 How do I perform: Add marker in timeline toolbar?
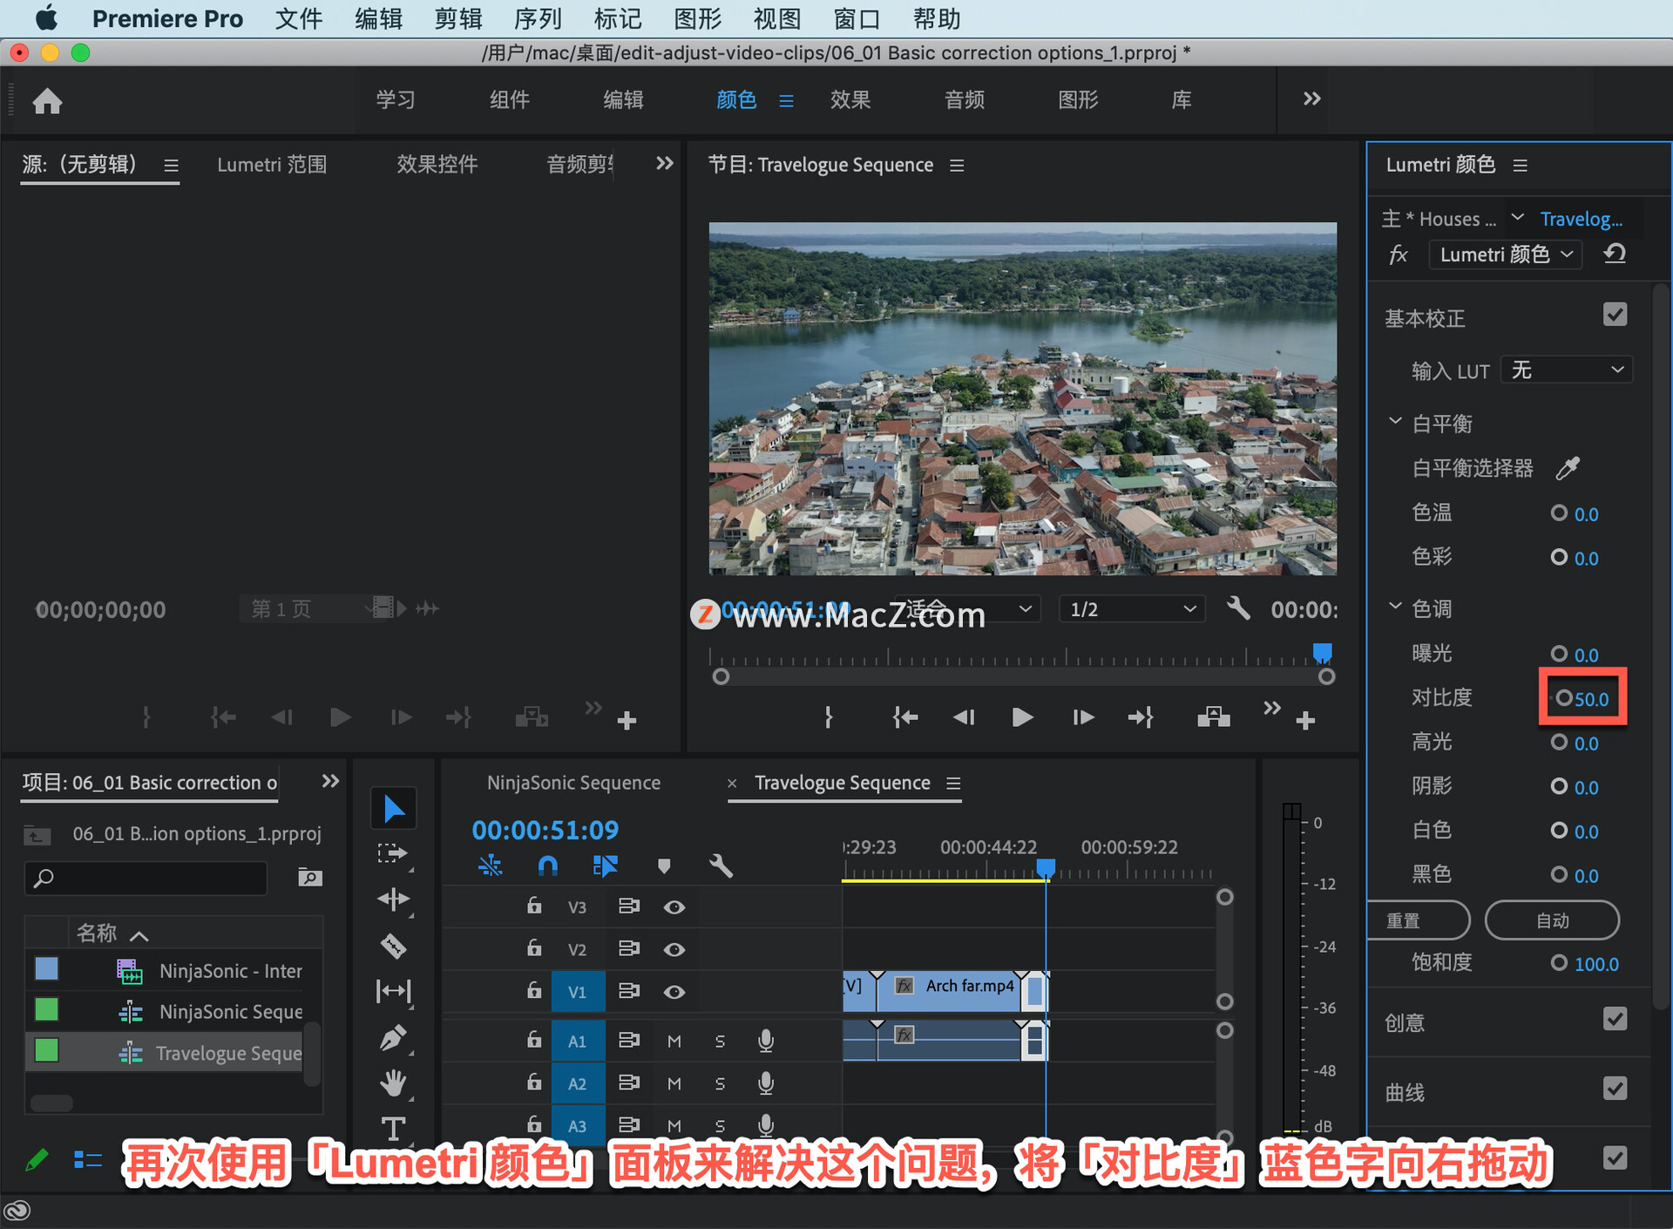pyautogui.click(x=663, y=866)
